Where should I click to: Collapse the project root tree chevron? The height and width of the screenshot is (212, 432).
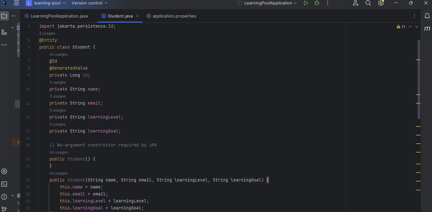coord(13,27)
